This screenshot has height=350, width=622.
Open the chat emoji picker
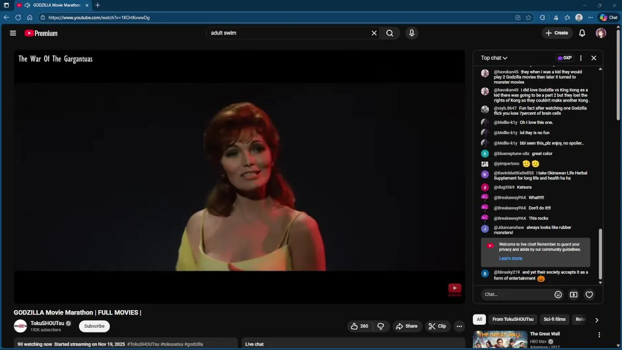[558, 295]
